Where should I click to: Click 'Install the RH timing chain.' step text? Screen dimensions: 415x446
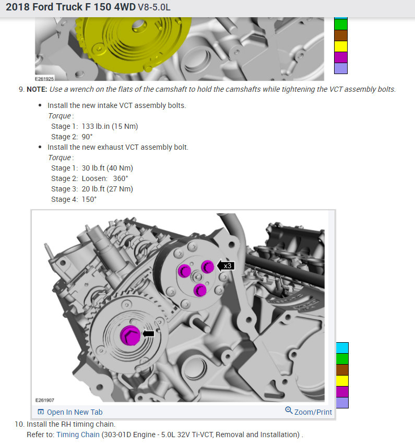coord(71,424)
